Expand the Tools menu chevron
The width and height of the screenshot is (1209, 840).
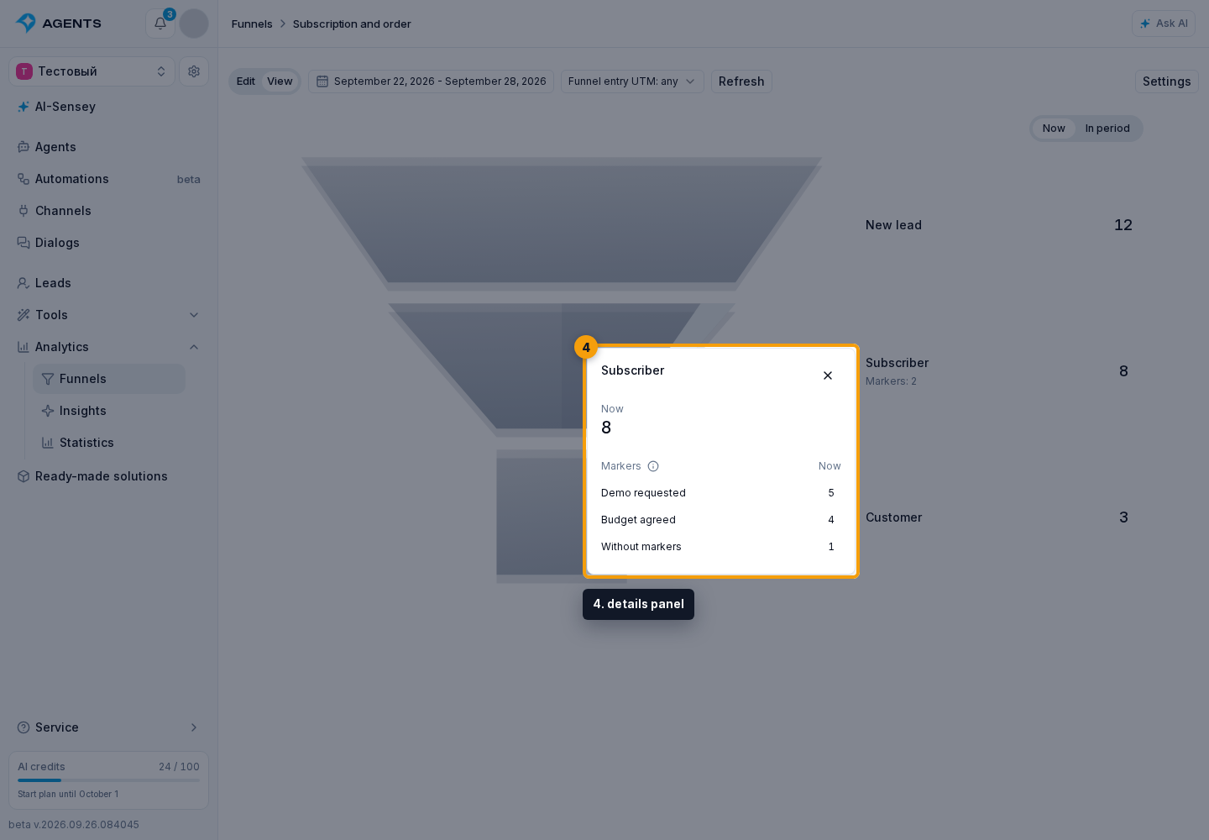click(x=194, y=315)
